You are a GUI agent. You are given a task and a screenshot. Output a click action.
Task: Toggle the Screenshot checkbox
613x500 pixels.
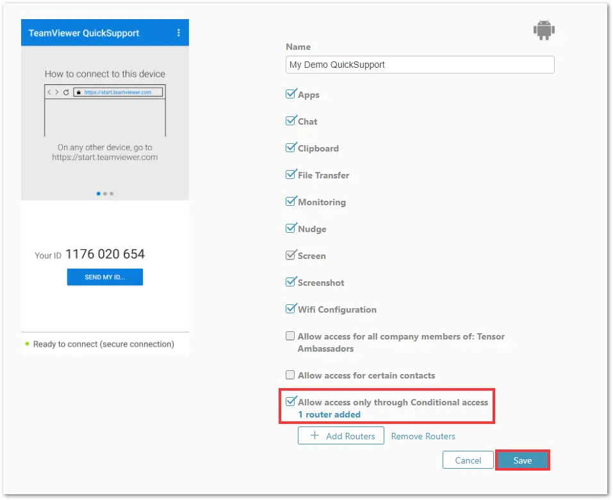click(x=290, y=282)
